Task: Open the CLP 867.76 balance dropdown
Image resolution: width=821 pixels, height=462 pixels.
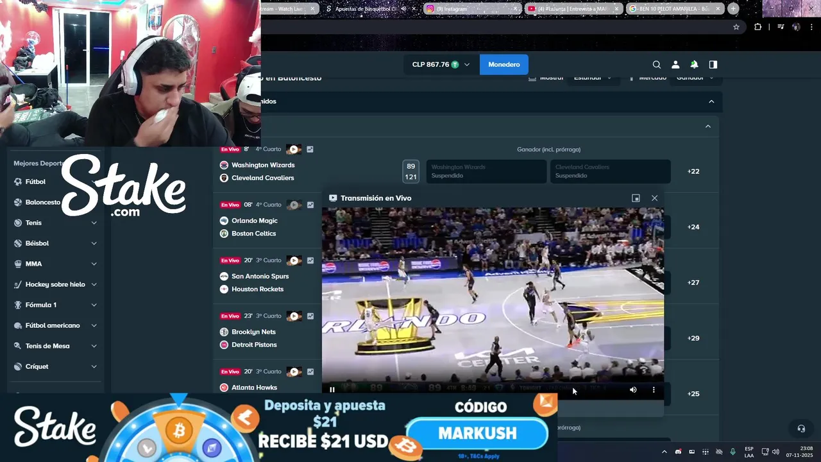Action: pyautogui.click(x=441, y=65)
